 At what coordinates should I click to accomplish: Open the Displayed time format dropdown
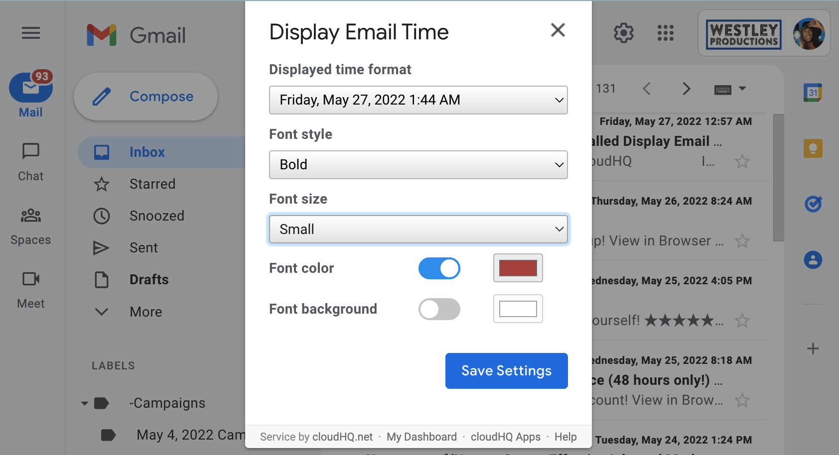(x=418, y=100)
